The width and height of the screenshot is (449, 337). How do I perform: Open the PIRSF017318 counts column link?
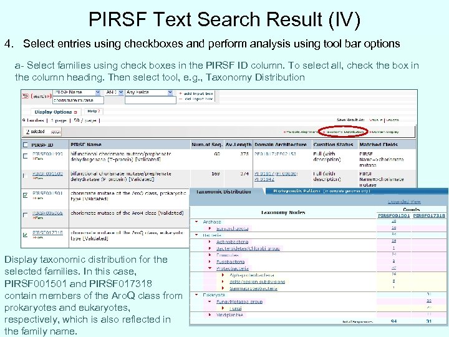[429, 215]
